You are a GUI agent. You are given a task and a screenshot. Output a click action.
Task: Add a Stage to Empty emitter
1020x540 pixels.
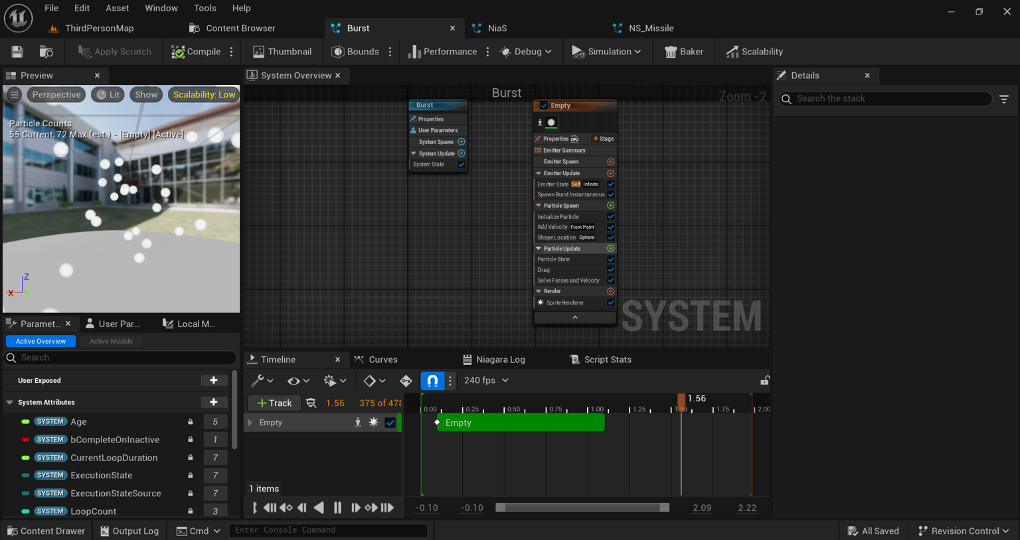604,139
